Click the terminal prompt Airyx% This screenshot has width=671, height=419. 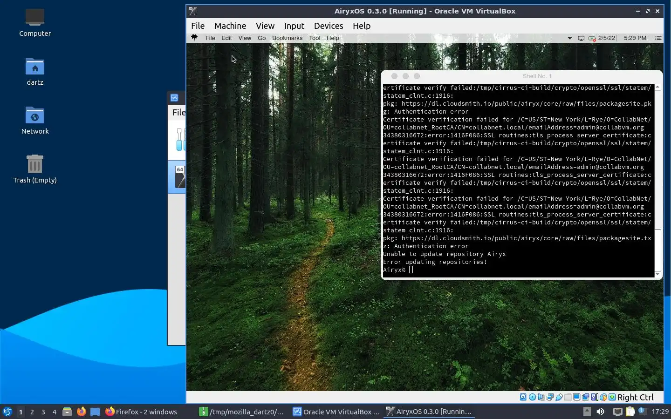click(394, 270)
